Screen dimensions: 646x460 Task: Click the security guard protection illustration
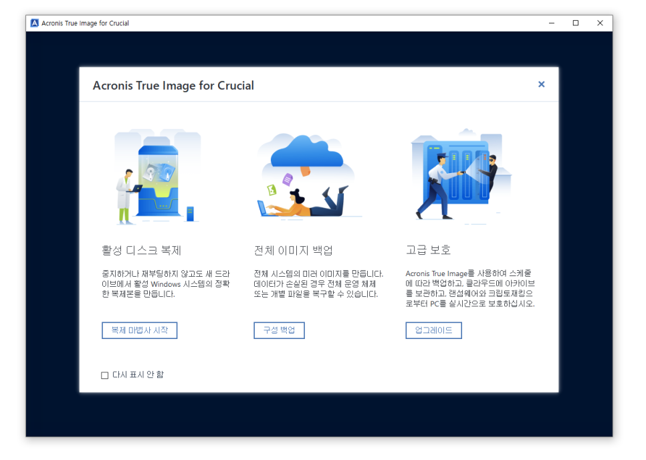coord(461,177)
